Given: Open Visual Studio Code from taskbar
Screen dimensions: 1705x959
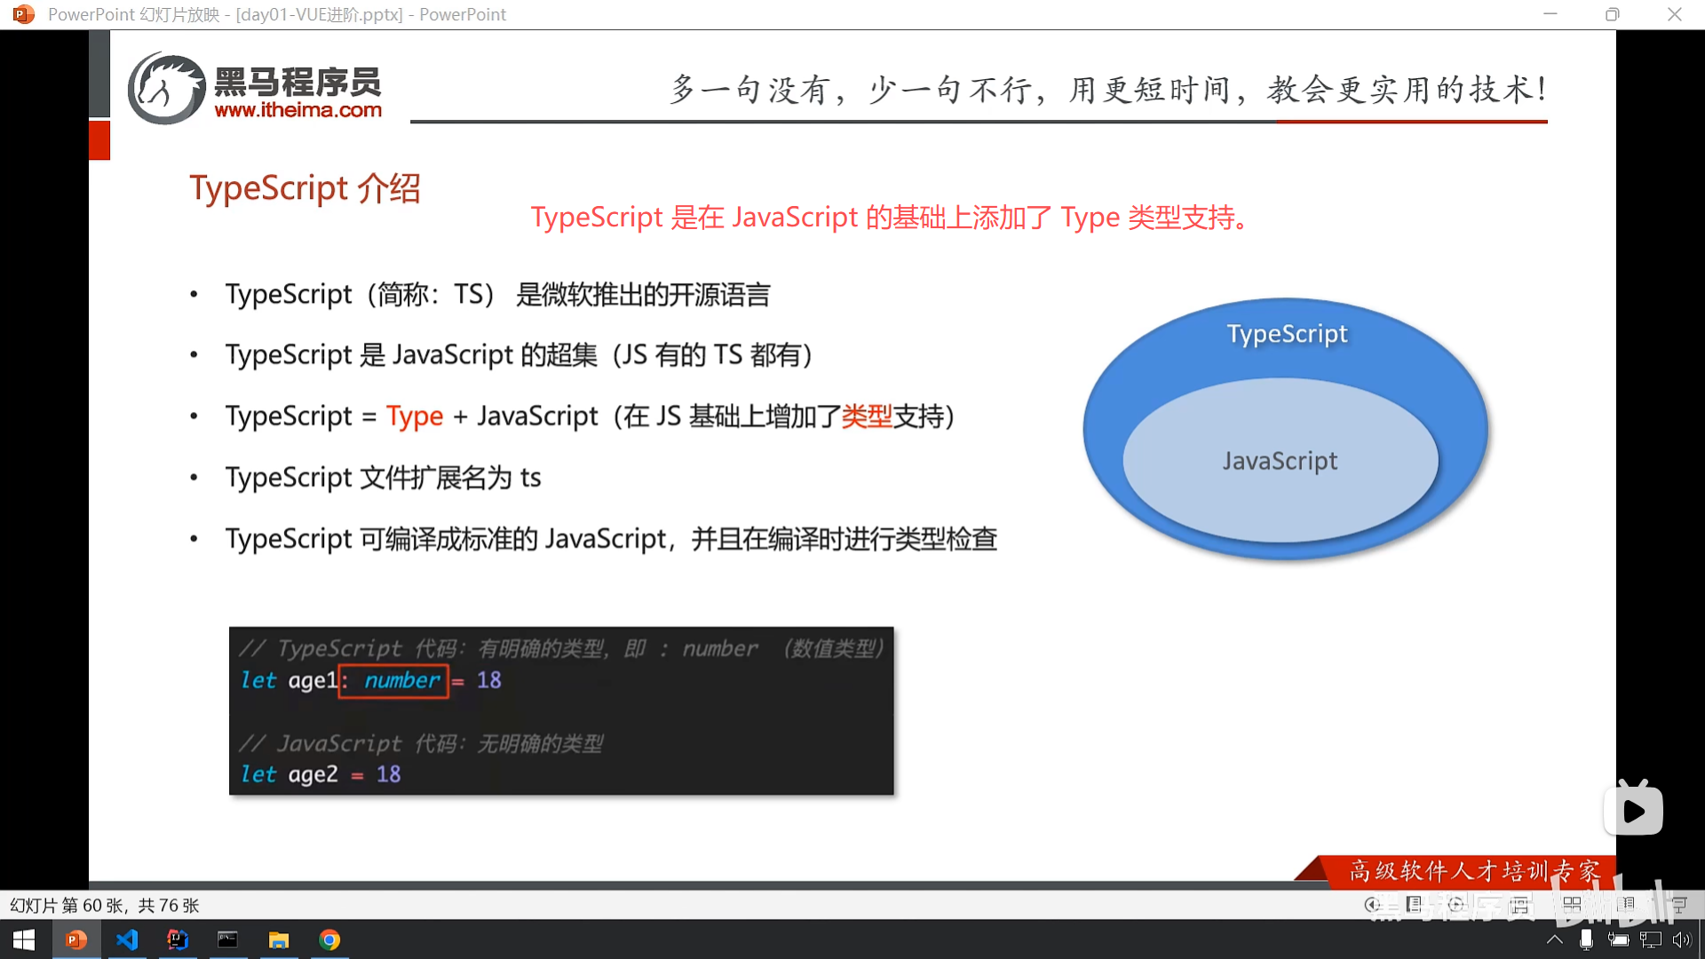Looking at the screenshot, I should (x=127, y=939).
